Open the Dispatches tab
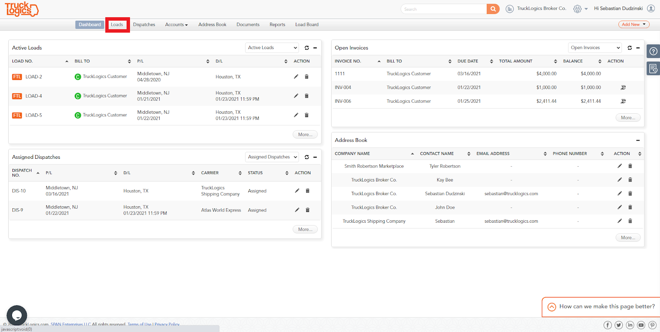The image size is (660, 332). point(144,25)
